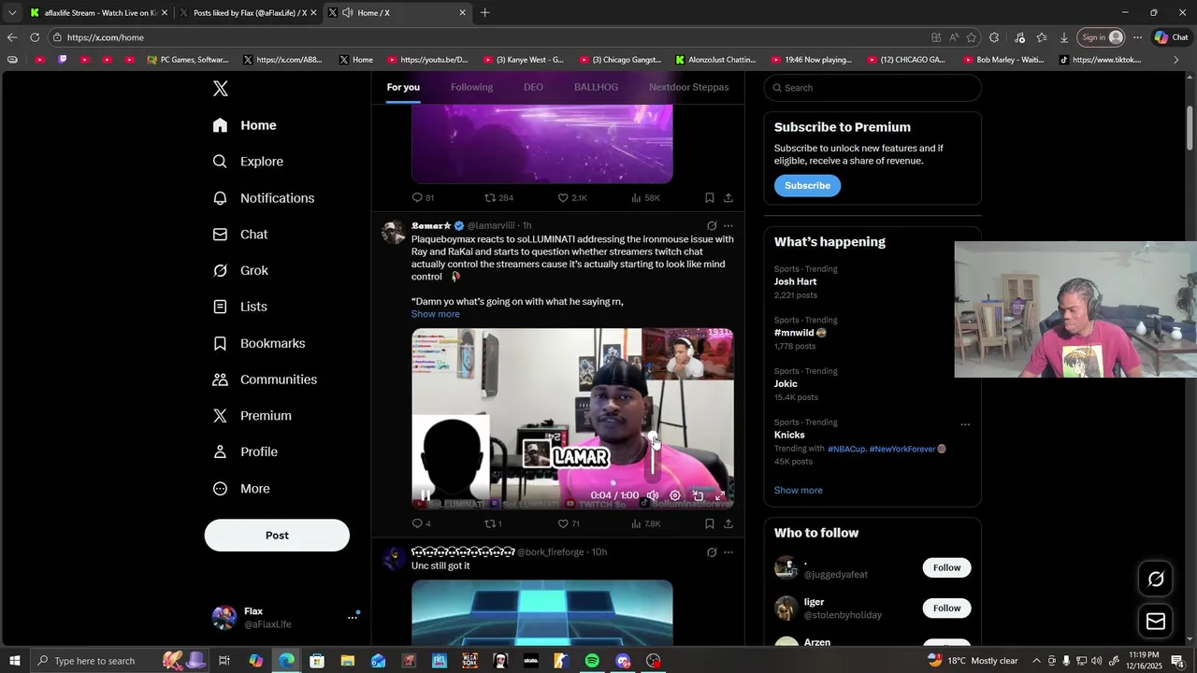Expand the bookmarks bar overflow chevron

coord(1176,60)
